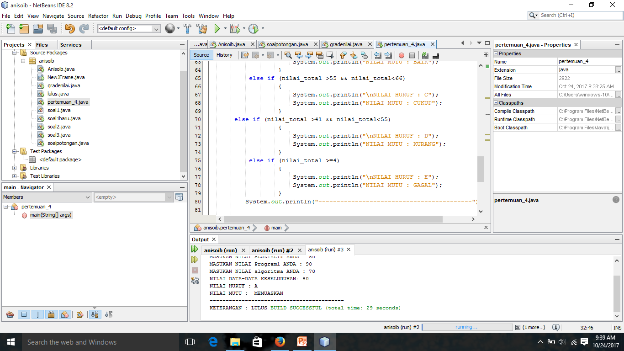Toggle Highlight Search in editor toolbar
The height and width of the screenshot is (351, 624).
pyautogui.click(x=320, y=55)
